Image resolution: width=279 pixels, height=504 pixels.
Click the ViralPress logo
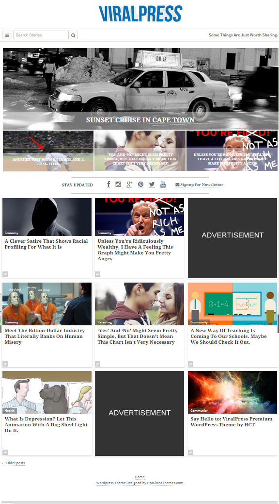pyautogui.click(x=140, y=14)
